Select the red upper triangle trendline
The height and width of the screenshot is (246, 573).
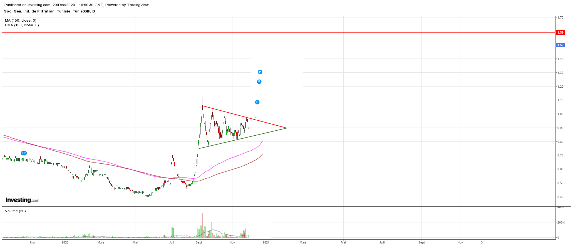[244, 117]
